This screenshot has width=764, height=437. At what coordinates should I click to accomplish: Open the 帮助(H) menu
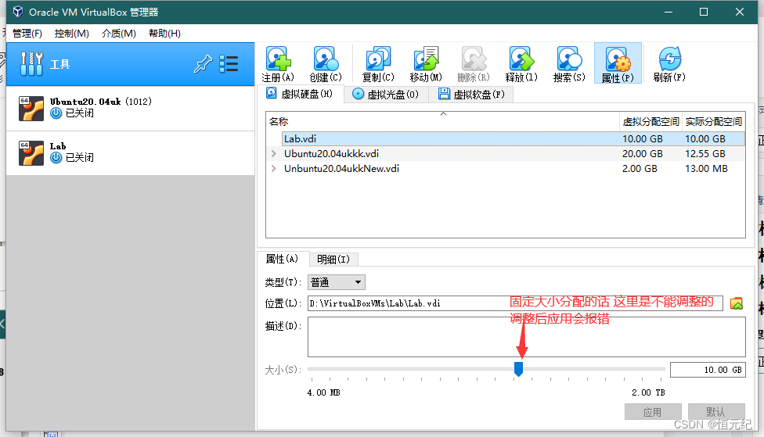click(164, 33)
